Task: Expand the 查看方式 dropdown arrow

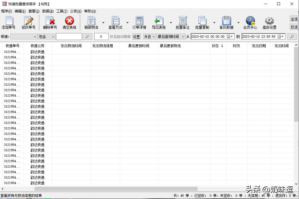Action: pos(127,22)
